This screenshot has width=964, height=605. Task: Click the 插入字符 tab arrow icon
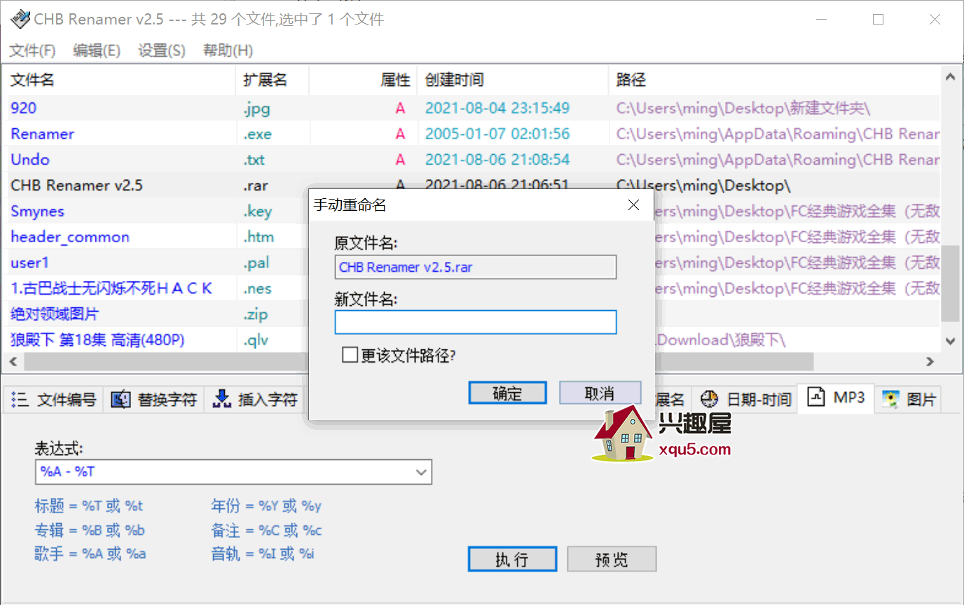coord(222,399)
